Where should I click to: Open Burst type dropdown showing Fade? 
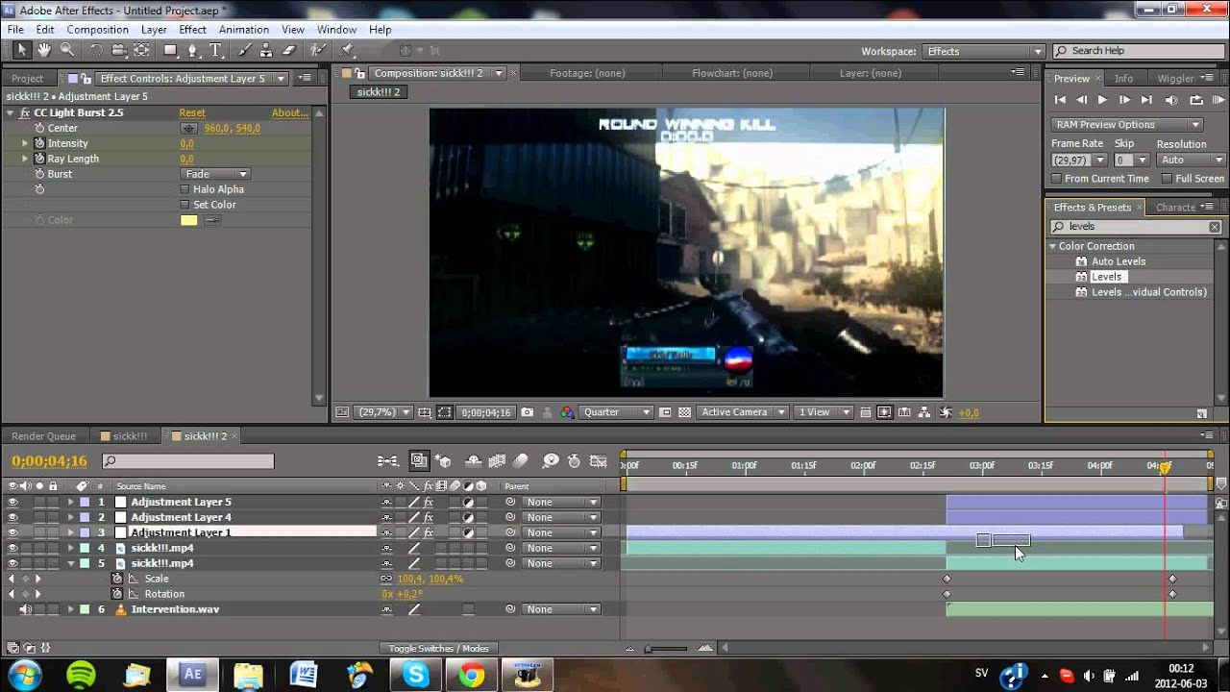[x=215, y=174]
